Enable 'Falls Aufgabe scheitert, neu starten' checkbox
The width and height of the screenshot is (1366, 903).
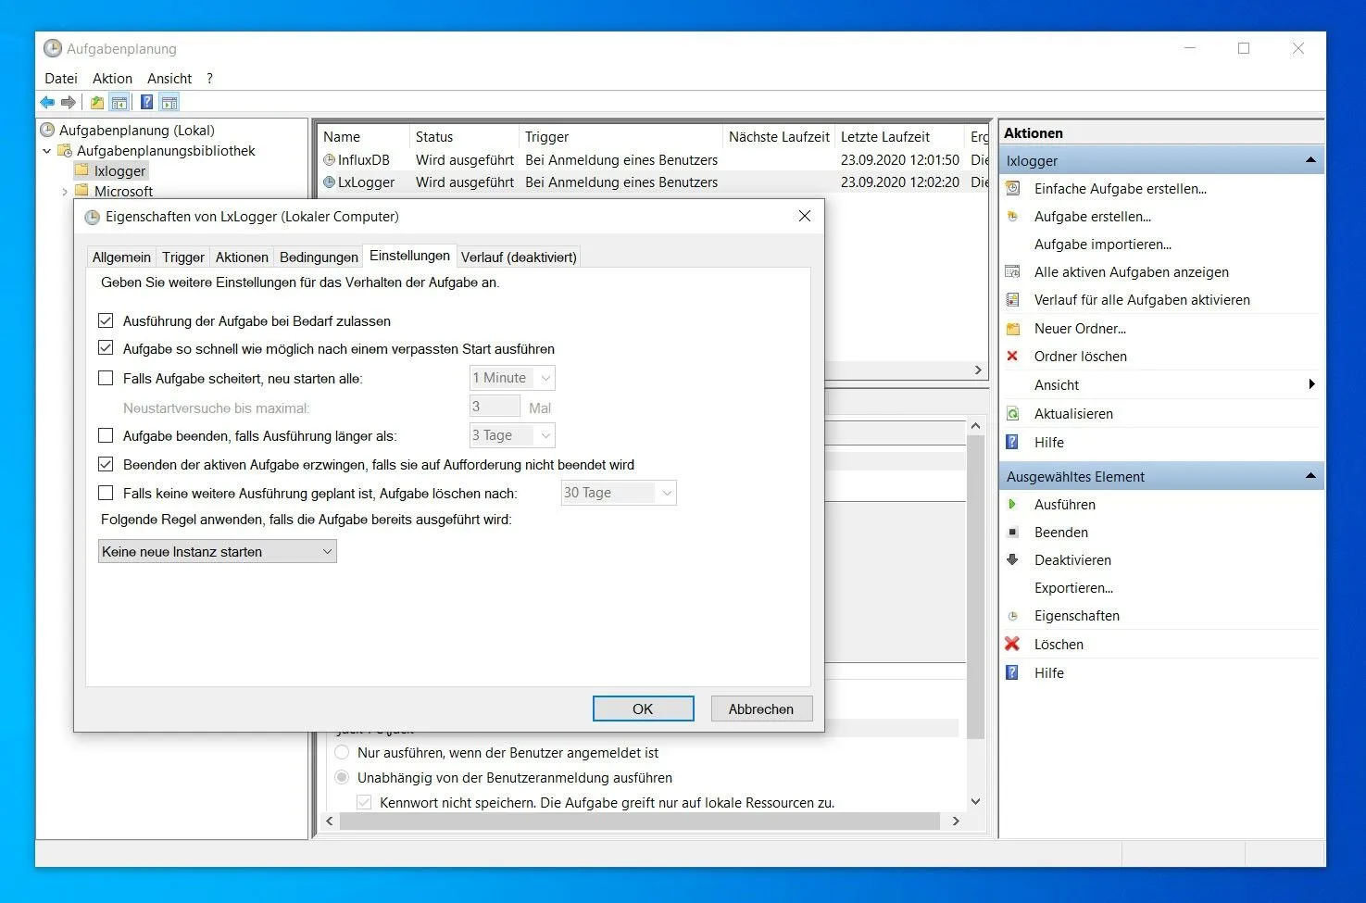pos(106,378)
